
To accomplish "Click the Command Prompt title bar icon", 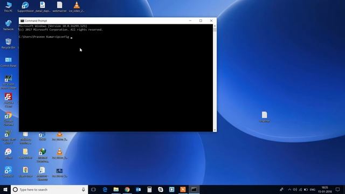I will (x=22, y=20).
